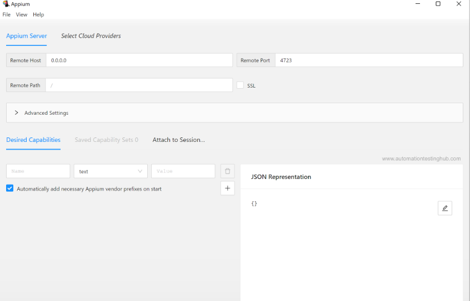Open the File menu
This screenshot has height=301, width=470.
tap(6, 14)
